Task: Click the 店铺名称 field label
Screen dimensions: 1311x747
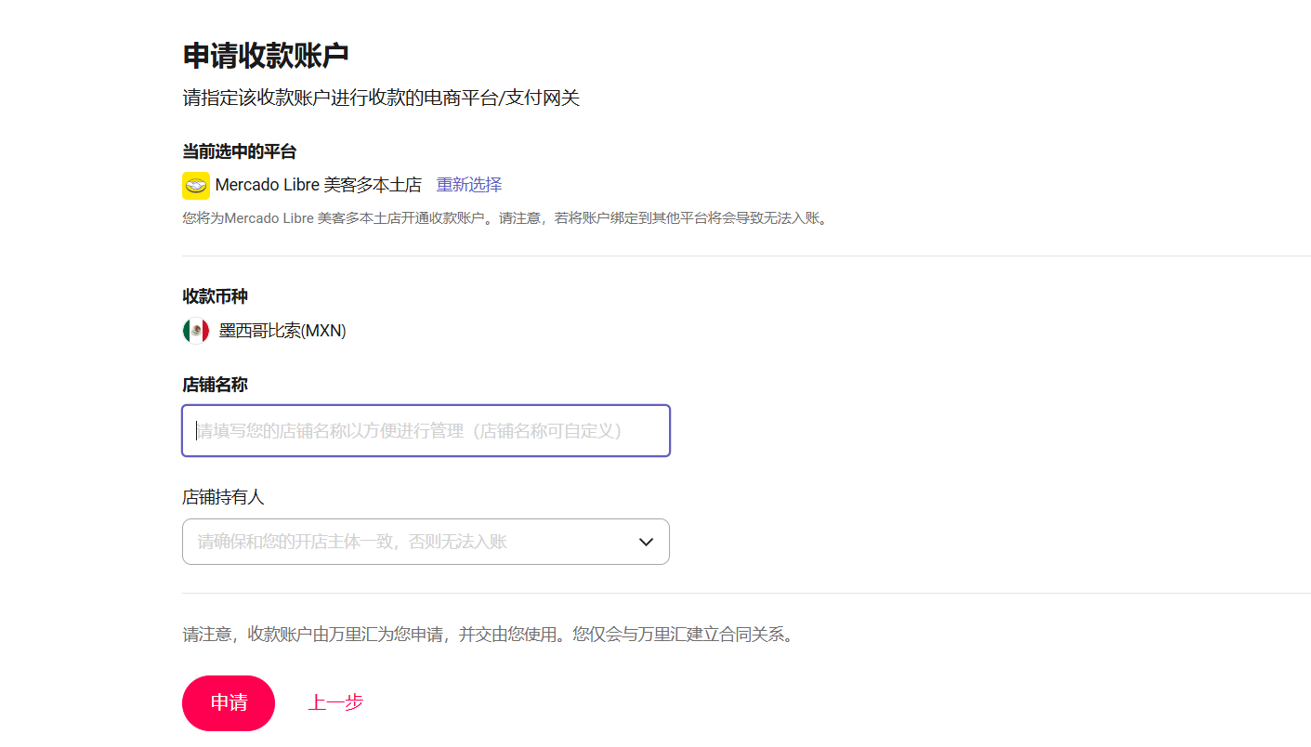Action: pos(215,385)
